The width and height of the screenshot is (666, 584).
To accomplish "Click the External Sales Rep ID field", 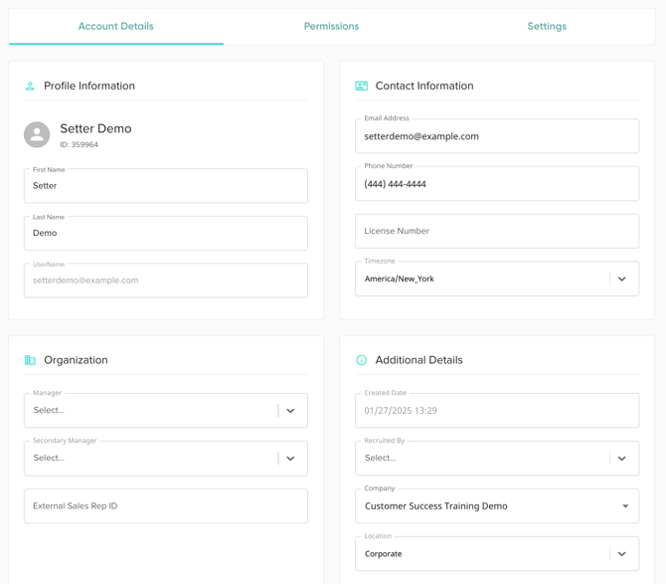I will click(x=165, y=506).
